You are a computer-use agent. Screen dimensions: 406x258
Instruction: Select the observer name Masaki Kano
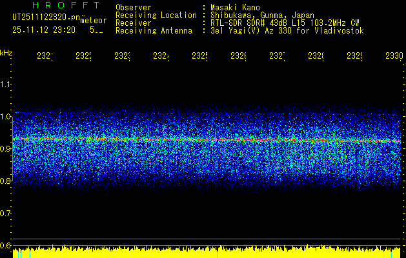pyautogui.click(x=235, y=8)
